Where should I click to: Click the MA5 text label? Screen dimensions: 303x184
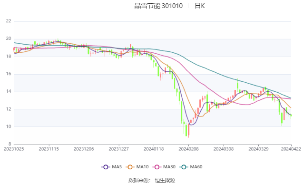click(117, 167)
